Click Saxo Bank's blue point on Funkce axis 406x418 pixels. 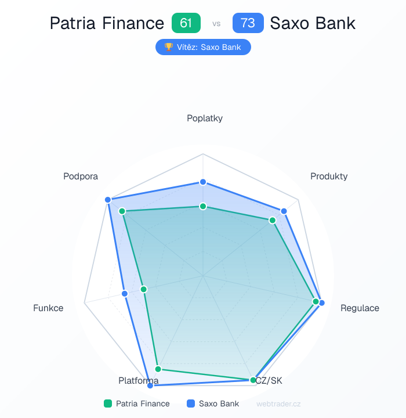click(125, 294)
